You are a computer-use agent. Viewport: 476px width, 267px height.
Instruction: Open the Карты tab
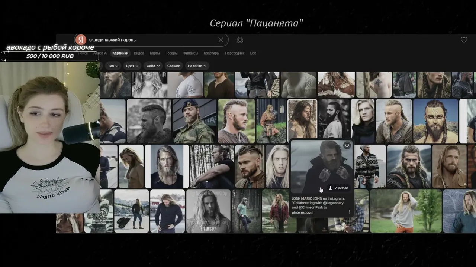pyautogui.click(x=155, y=53)
